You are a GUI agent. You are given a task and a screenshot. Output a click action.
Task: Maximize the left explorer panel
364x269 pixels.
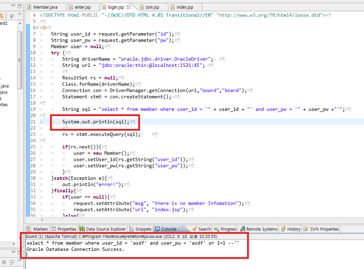[x=20, y=6]
